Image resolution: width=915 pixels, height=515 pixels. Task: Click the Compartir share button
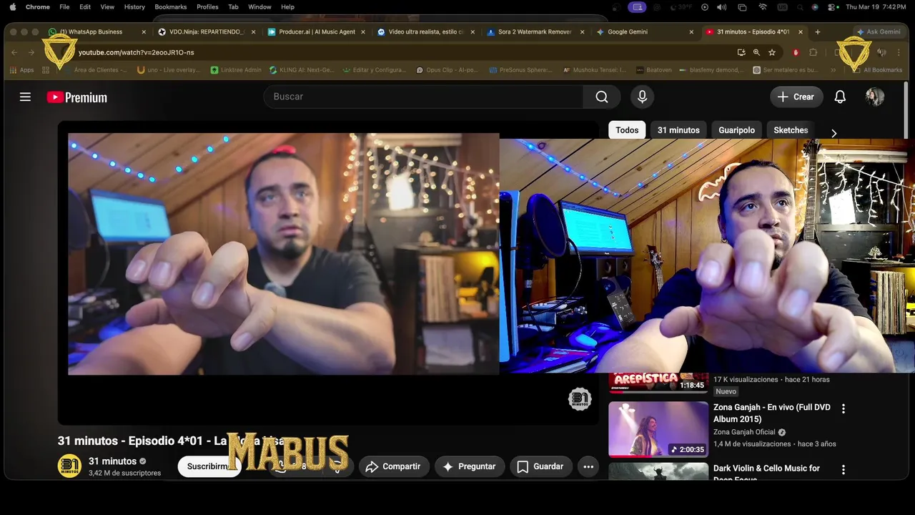[394, 467]
